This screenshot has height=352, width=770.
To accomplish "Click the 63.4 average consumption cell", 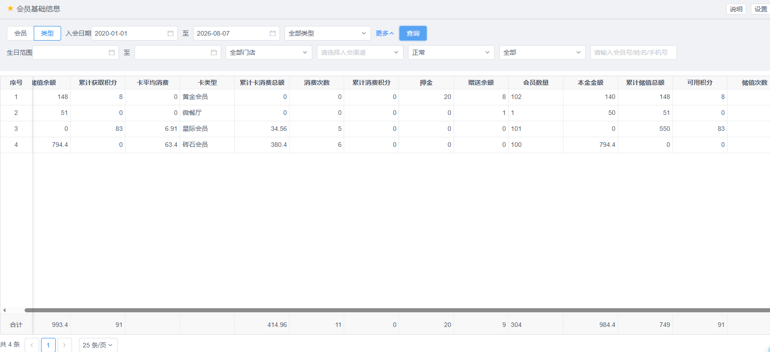I will 153,145.
